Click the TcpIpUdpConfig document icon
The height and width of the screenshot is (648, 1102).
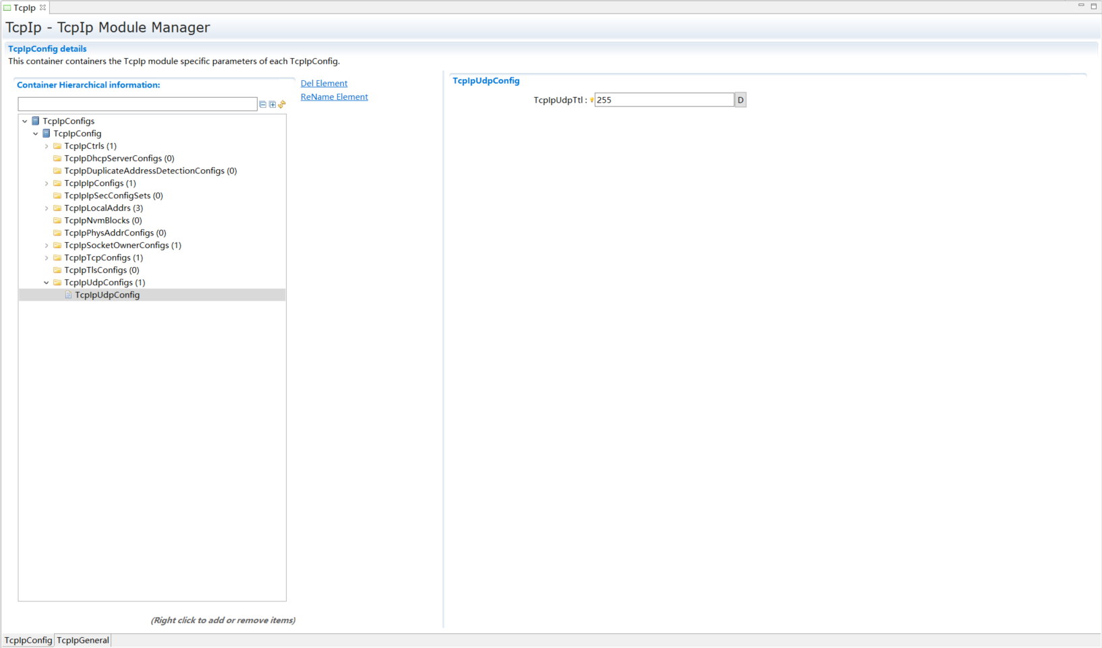click(68, 295)
